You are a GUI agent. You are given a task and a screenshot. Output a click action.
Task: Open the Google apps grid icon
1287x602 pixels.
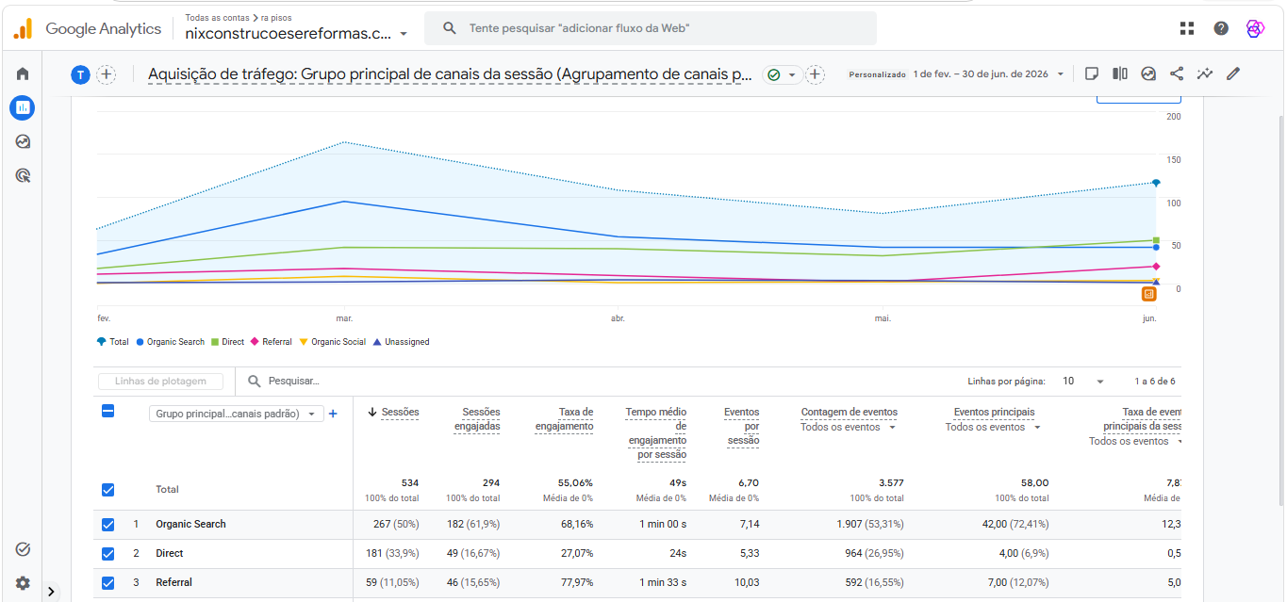tap(1187, 28)
